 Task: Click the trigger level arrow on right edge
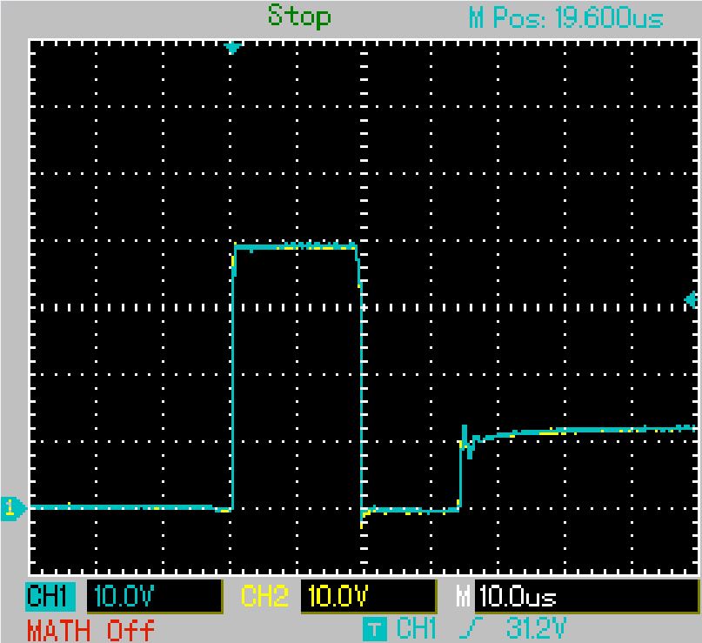(x=691, y=300)
